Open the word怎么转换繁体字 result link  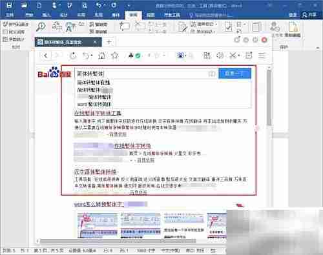[99, 204]
